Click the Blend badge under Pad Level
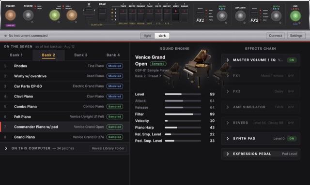This screenshot has width=310, height=185. tap(295, 24)
